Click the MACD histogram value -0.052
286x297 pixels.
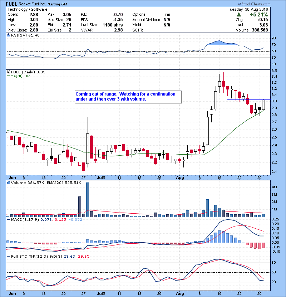click(x=75, y=220)
